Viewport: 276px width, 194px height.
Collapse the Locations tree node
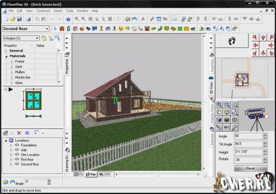(6, 141)
